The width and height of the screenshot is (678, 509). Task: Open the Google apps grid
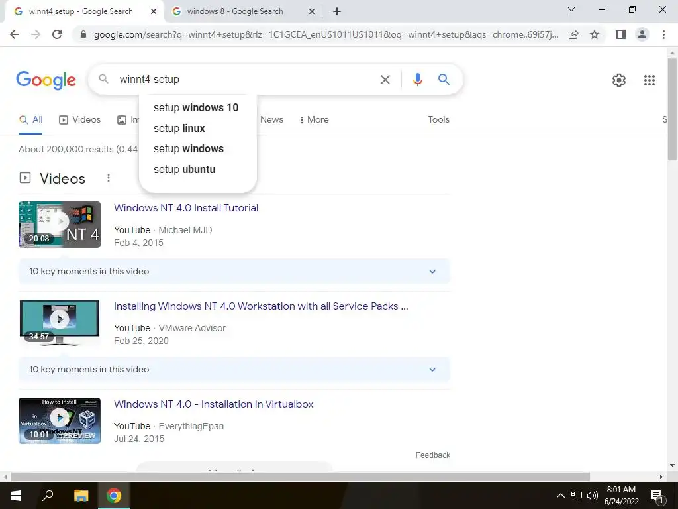pos(649,80)
